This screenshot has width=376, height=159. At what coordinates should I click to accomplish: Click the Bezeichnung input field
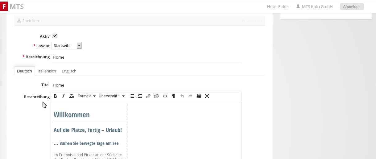pos(146,57)
